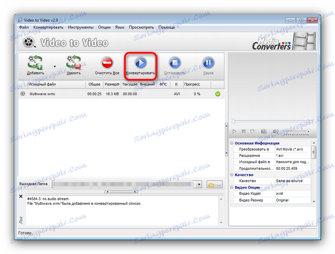The height and width of the screenshot is (254, 335).
Task: Click the 00:00:25.459 duration value
Action: [x=287, y=168]
